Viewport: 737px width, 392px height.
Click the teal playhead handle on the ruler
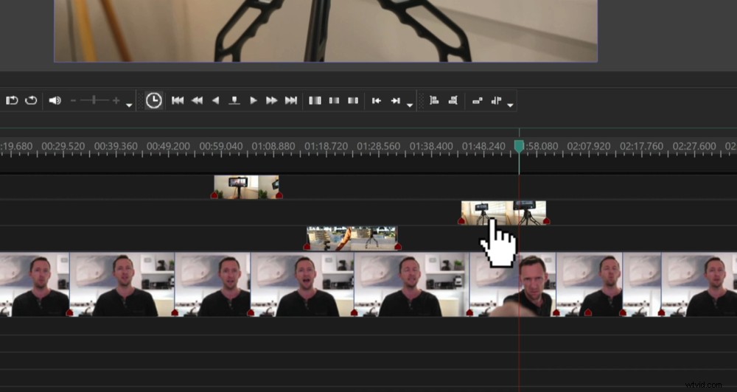pyautogui.click(x=519, y=146)
